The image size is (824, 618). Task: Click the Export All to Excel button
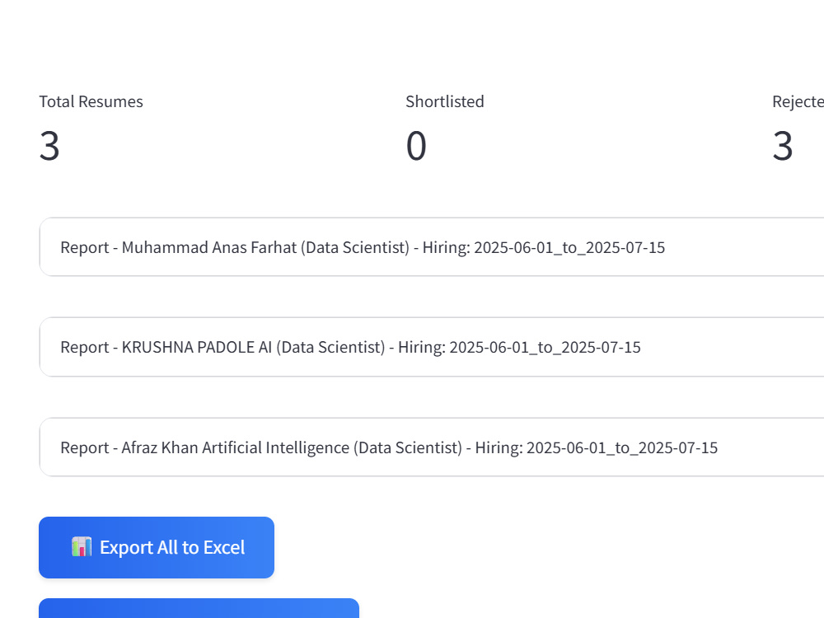pyautogui.click(x=157, y=548)
